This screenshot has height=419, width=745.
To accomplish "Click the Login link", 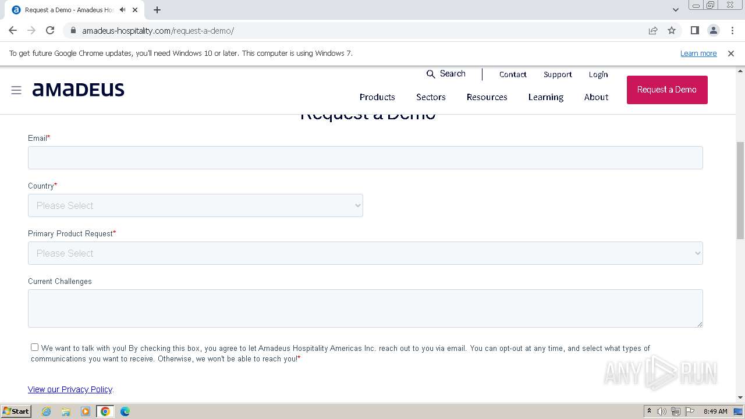I will click(598, 74).
